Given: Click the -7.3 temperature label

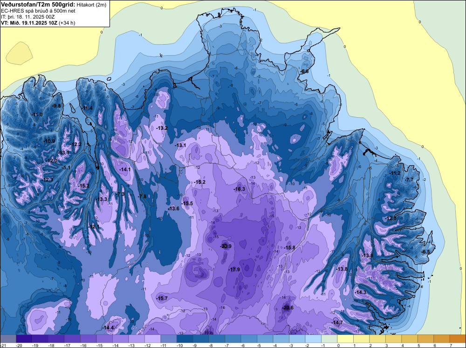Looking at the screenshot, I should coord(120,194).
